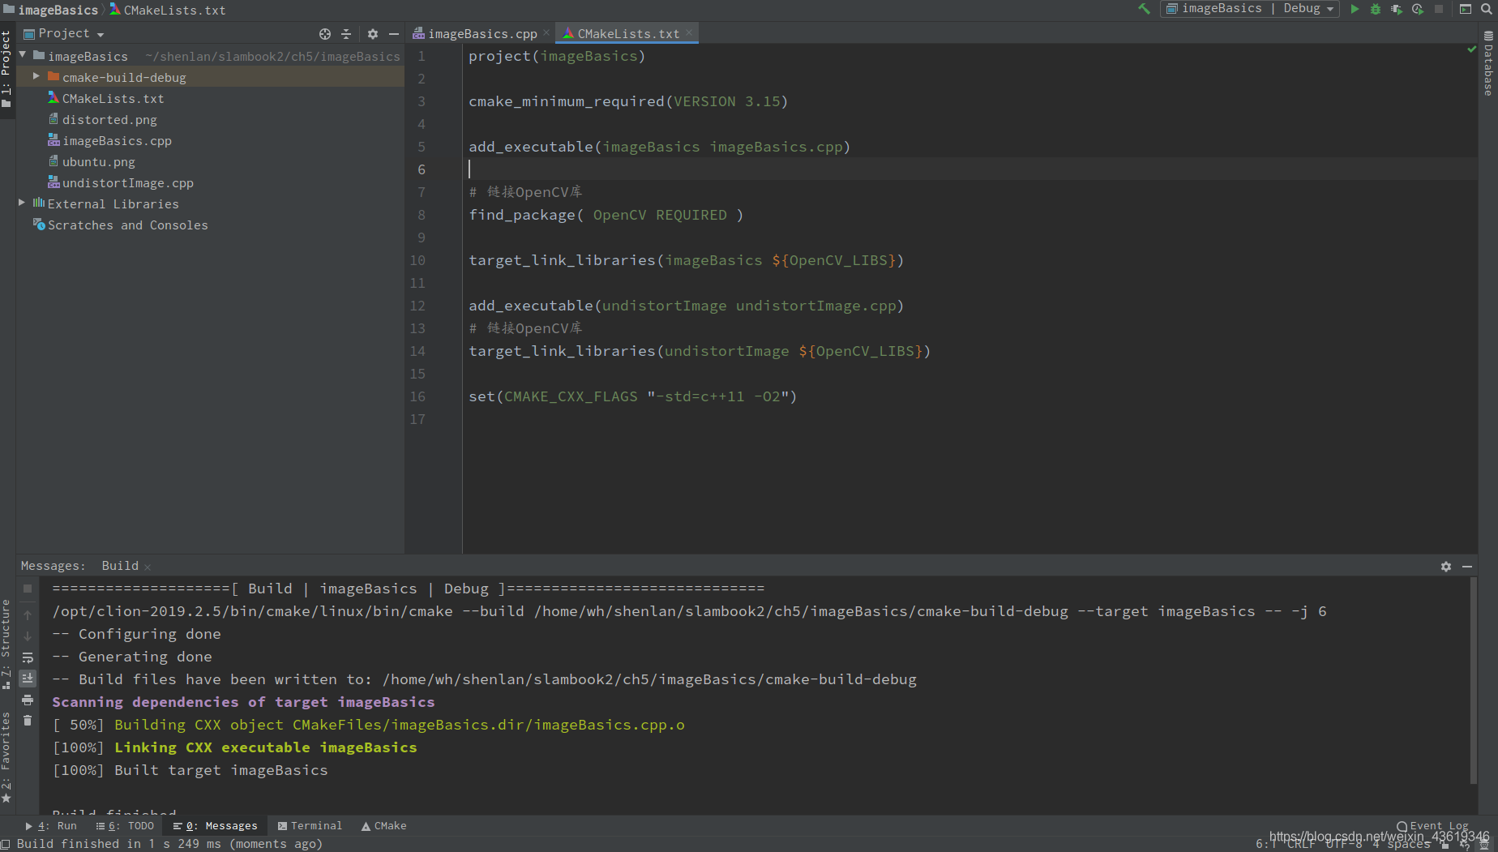Toggle soft-wrap in Messages panel
The height and width of the screenshot is (852, 1498).
28,657
